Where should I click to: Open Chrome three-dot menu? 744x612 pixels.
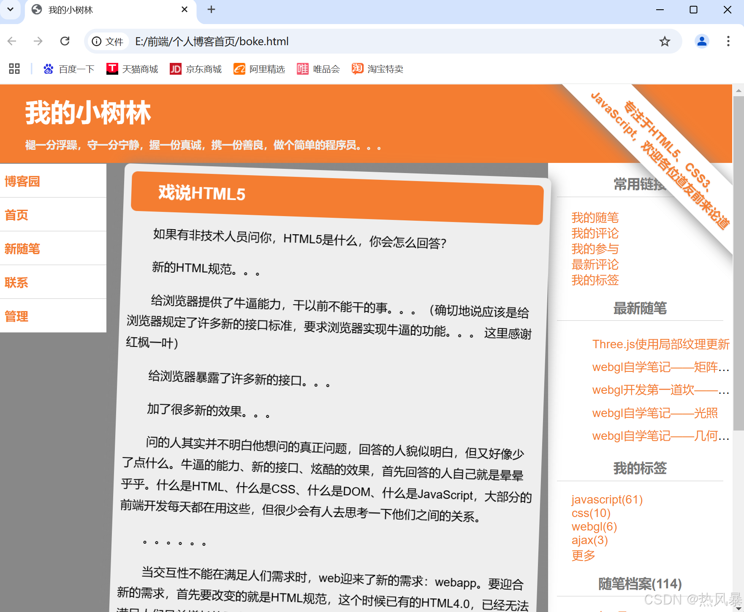pyautogui.click(x=728, y=41)
